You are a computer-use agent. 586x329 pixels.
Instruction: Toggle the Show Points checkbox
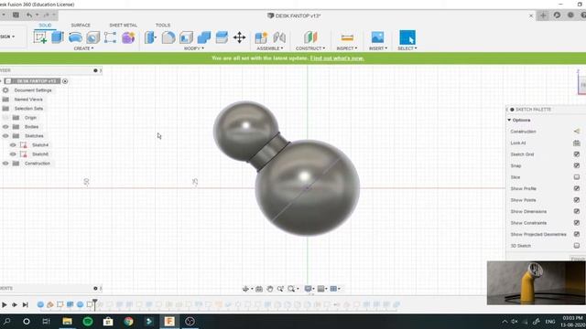pyautogui.click(x=576, y=200)
